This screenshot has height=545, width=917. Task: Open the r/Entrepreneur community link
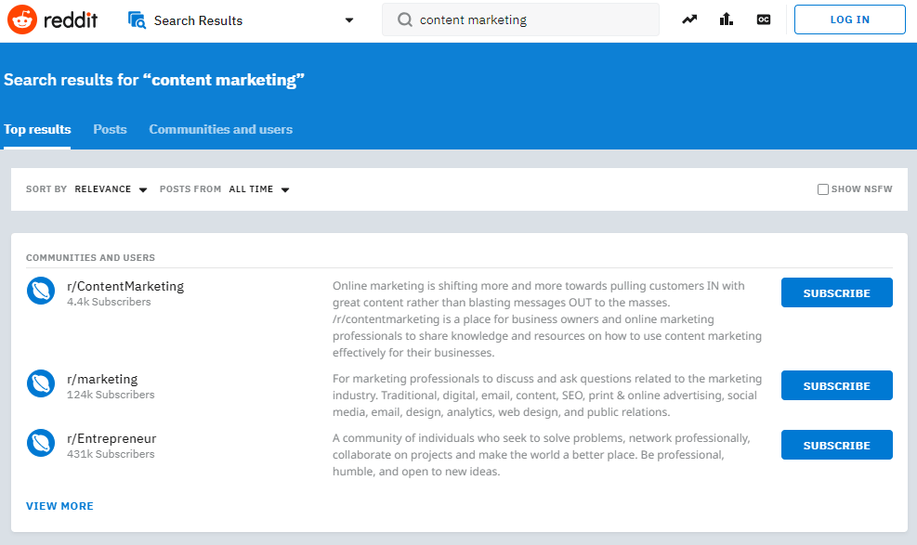pyautogui.click(x=111, y=438)
